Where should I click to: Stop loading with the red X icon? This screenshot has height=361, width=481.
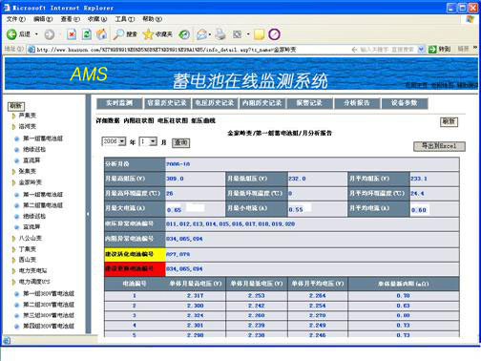click(72, 34)
